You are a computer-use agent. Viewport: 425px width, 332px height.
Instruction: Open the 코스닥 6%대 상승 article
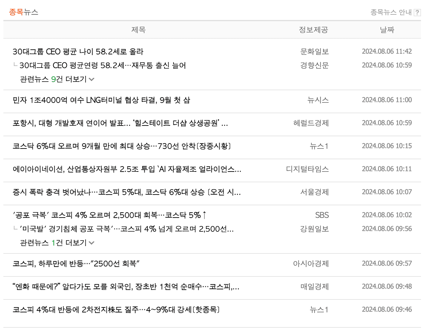(122, 147)
